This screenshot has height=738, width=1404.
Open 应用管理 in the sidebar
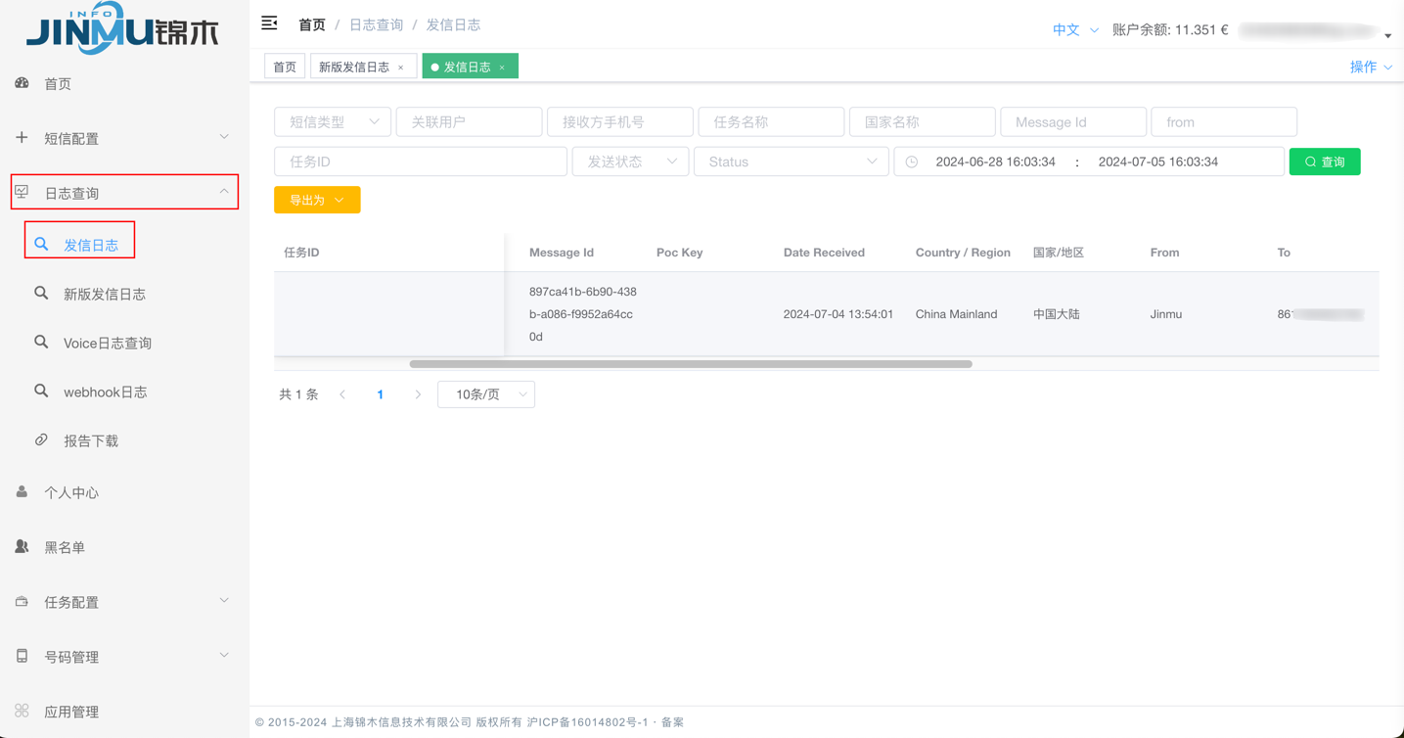coord(71,712)
